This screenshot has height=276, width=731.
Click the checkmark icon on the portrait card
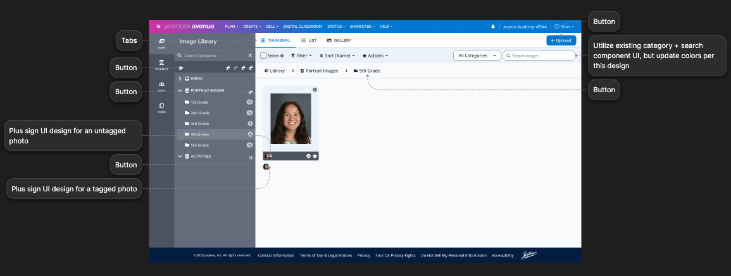click(x=308, y=156)
